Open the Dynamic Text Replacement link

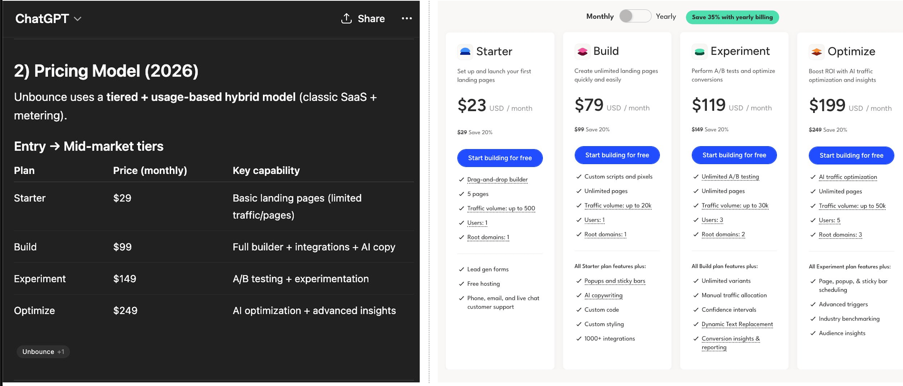click(737, 324)
